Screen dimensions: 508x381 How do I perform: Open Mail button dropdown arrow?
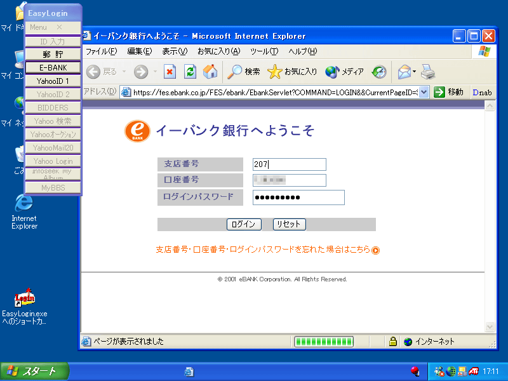click(x=414, y=72)
